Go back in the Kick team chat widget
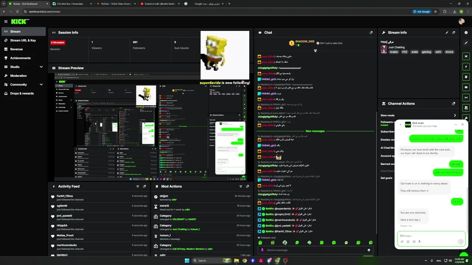The height and width of the screenshot is (265, 472). 400,124
